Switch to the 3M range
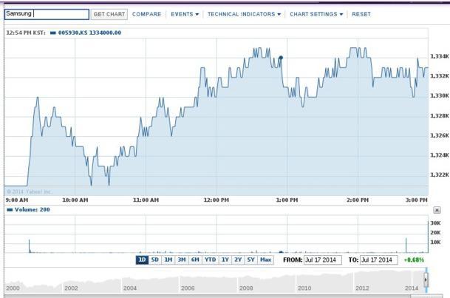The height and width of the screenshot is (298, 450). tap(182, 260)
